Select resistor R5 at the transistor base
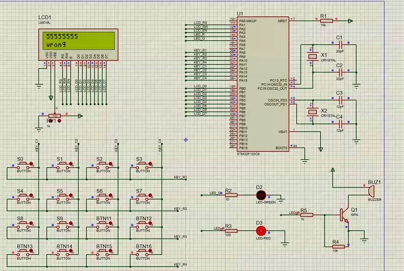 point(307,215)
